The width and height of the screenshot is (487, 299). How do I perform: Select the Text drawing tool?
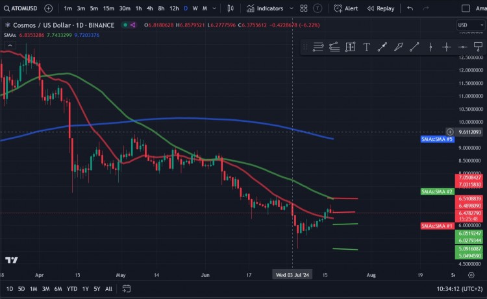[366, 47]
